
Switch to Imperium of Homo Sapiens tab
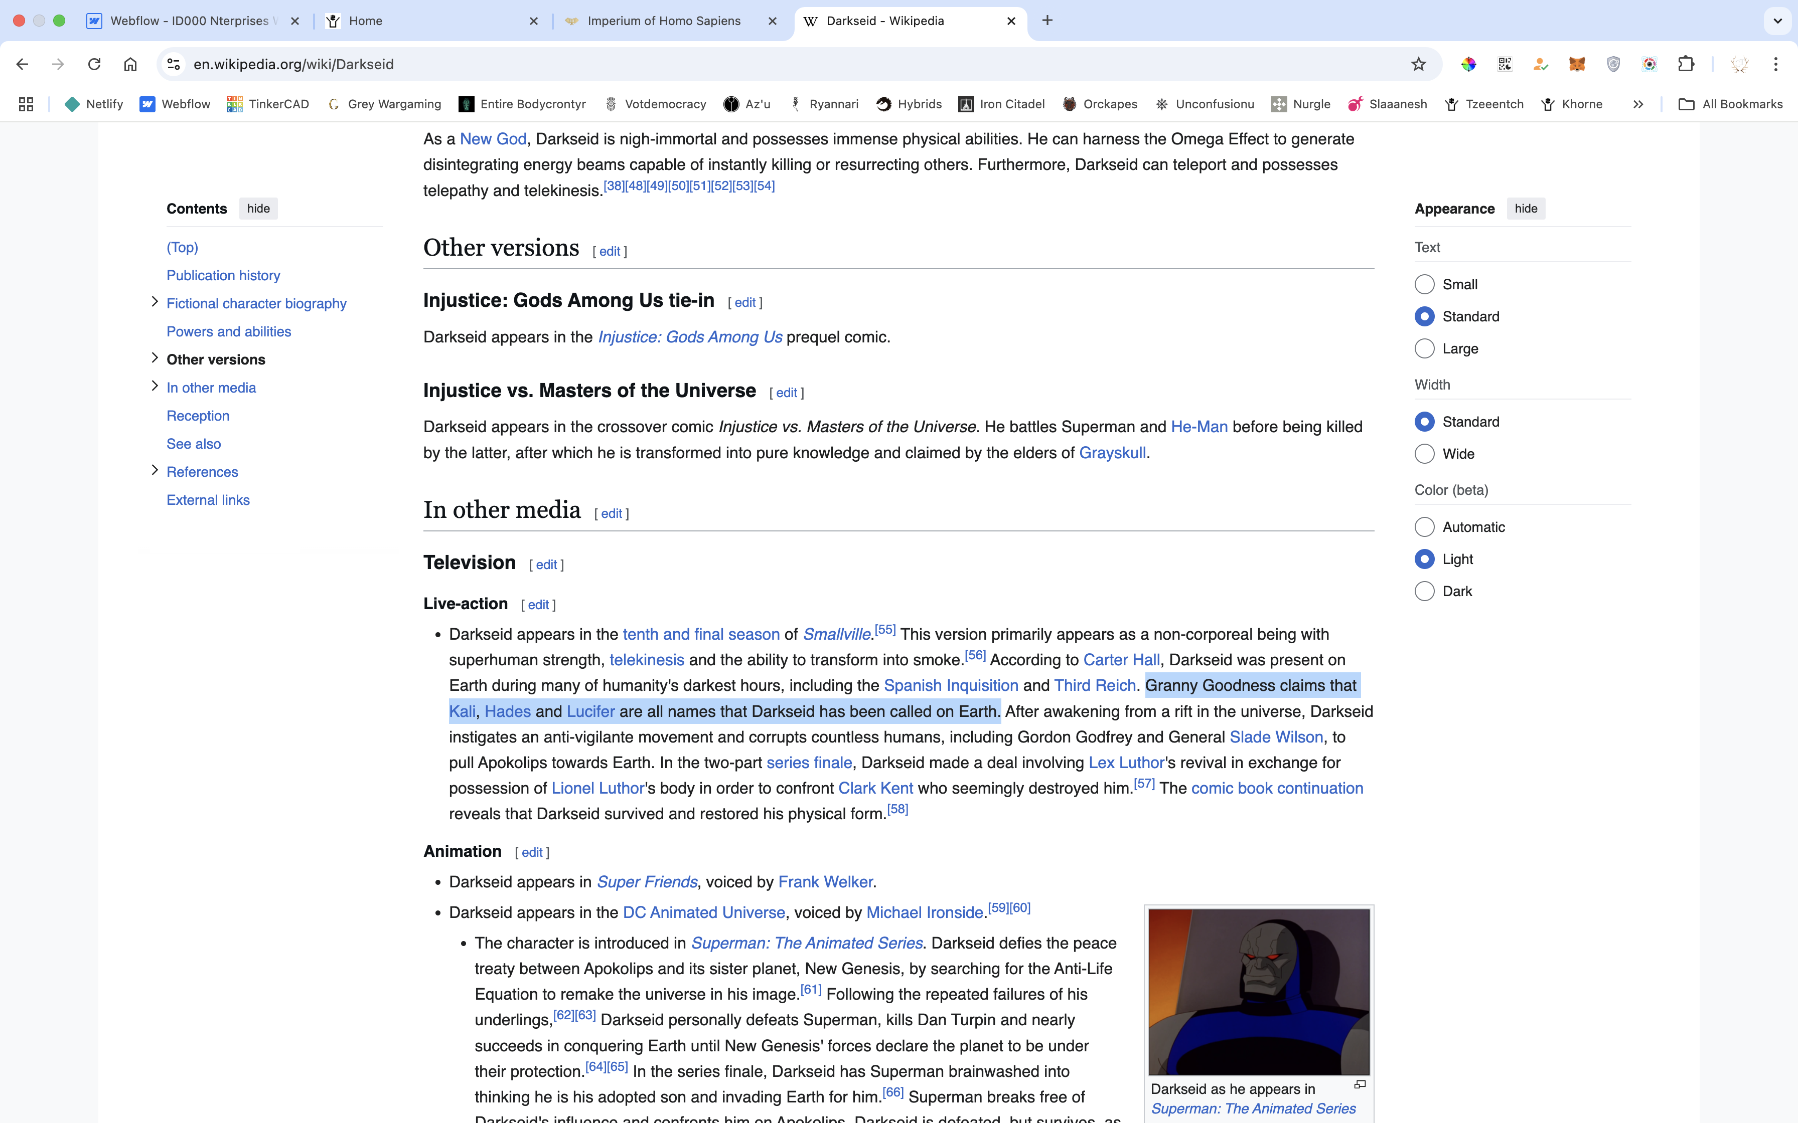click(664, 21)
